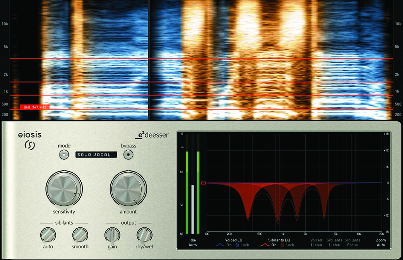Toggle the Voiced EQ Lock
403x260 pixels.
click(x=242, y=245)
